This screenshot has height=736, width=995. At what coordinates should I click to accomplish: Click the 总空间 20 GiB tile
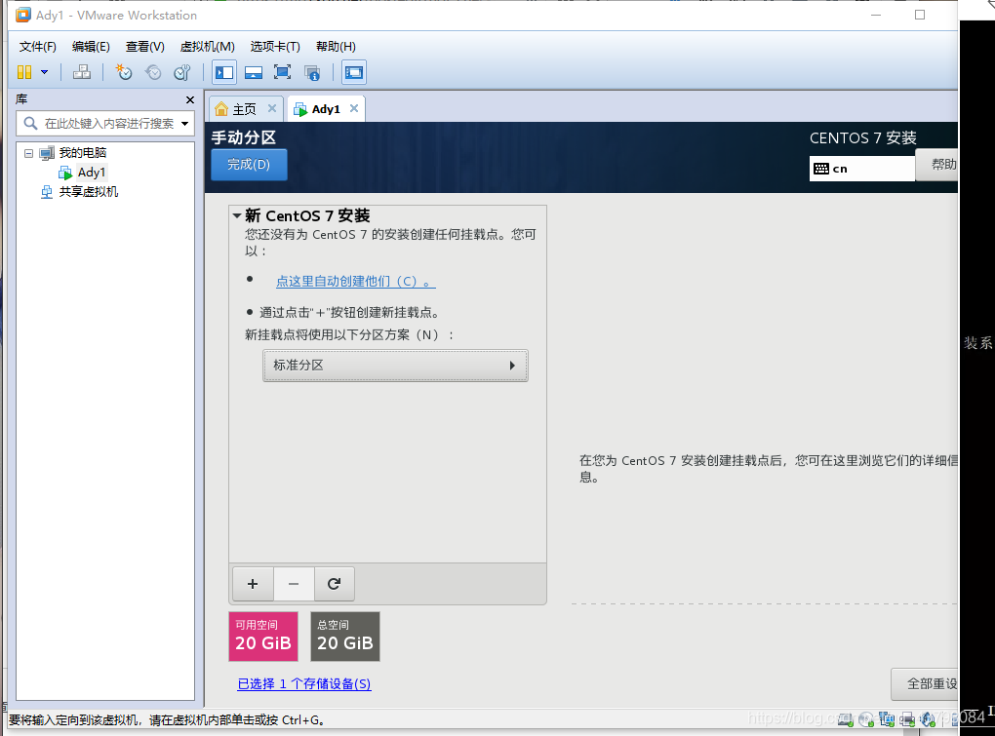345,637
